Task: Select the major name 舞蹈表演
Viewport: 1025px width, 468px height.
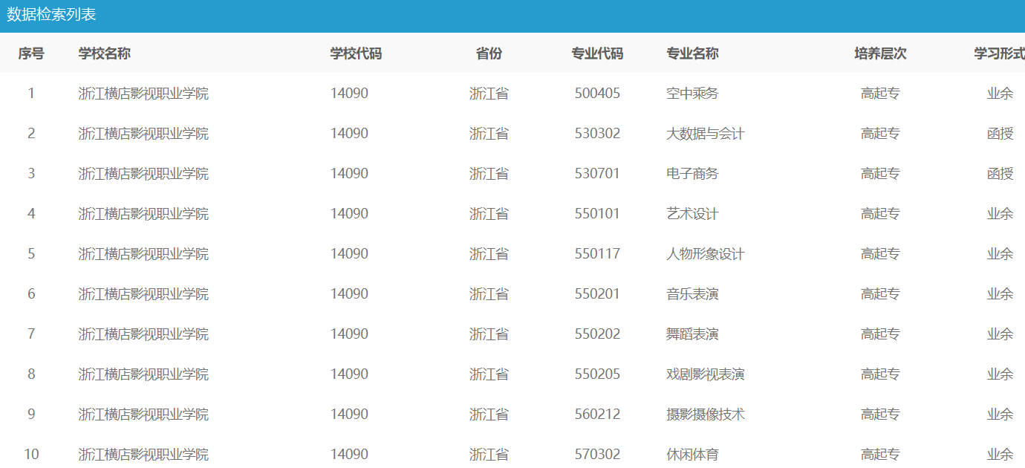Action: (x=693, y=334)
